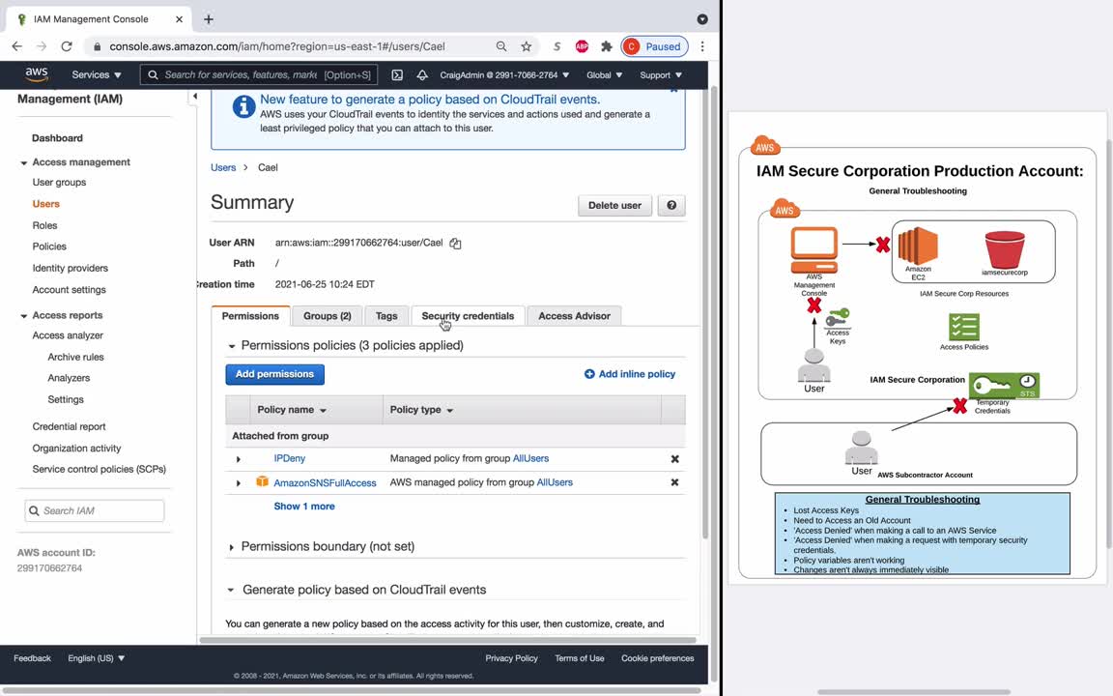This screenshot has height=696, width=1113.
Task: Remove AmazonSNSFullAccess policy with its X icon
Action: tap(675, 482)
